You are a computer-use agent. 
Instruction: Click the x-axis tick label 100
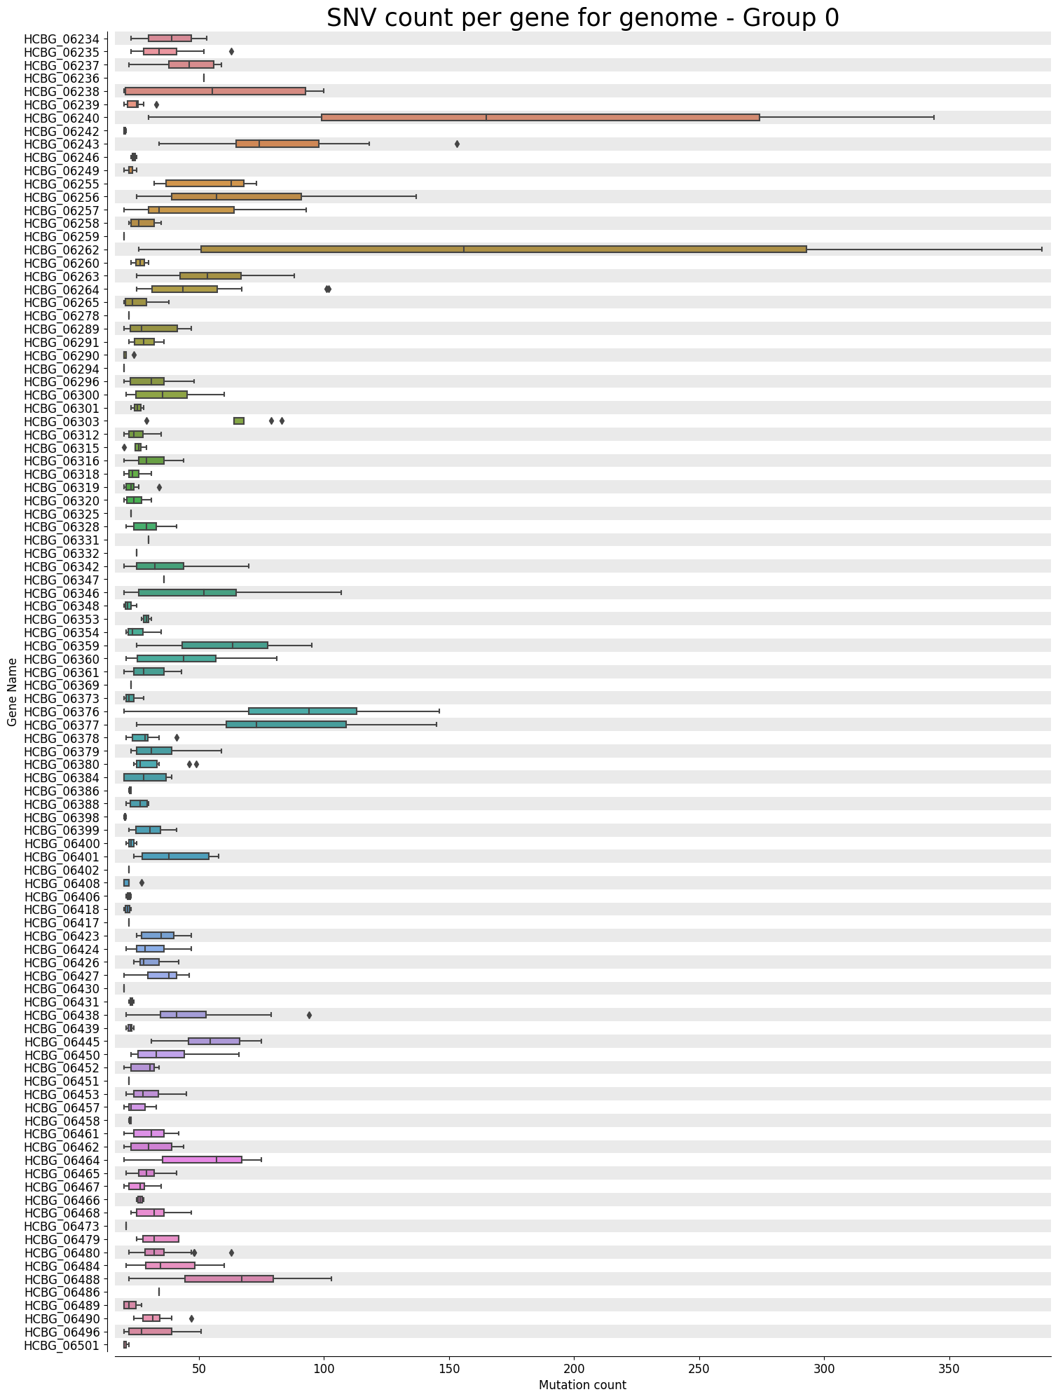click(324, 1369)
